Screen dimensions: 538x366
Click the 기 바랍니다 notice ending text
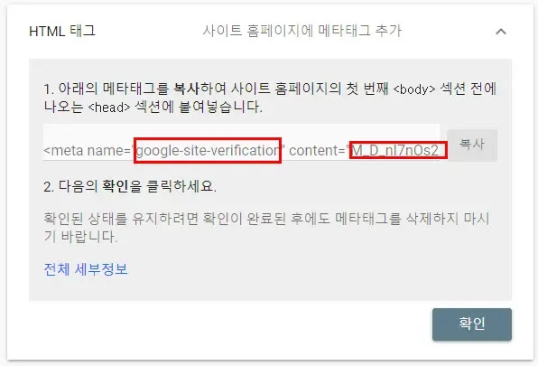coord(80,237)
